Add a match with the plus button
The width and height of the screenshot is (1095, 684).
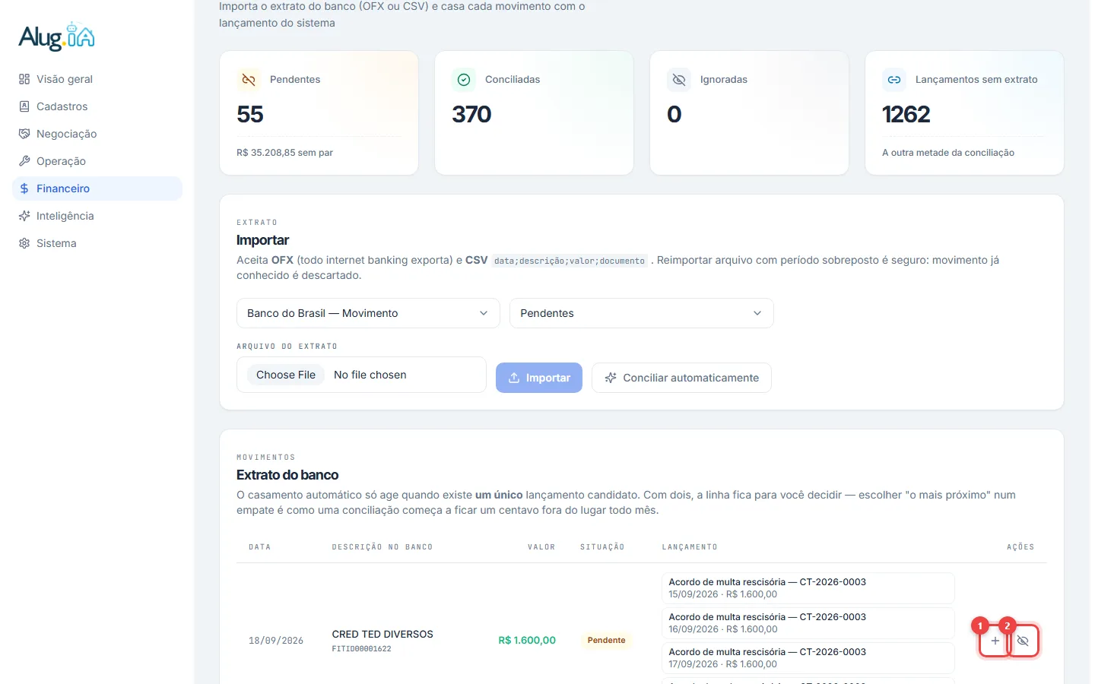995,641
